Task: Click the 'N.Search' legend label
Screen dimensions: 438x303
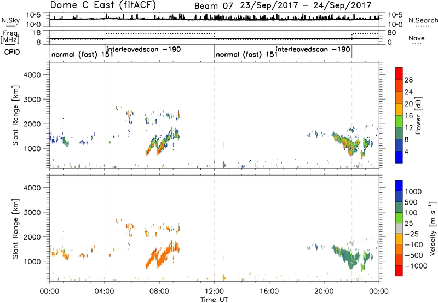Action: pos(423,20)
